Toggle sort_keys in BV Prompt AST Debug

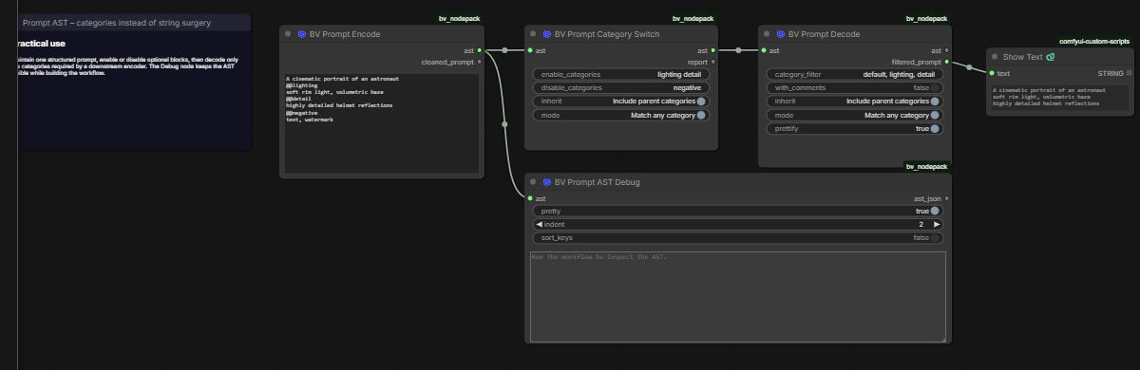click(935, 237)
